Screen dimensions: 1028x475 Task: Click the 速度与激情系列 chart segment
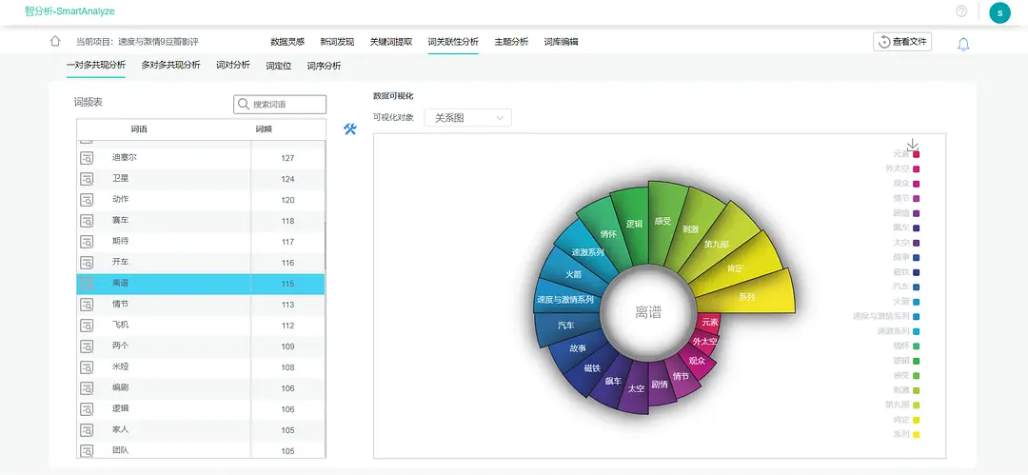[564, 299]
